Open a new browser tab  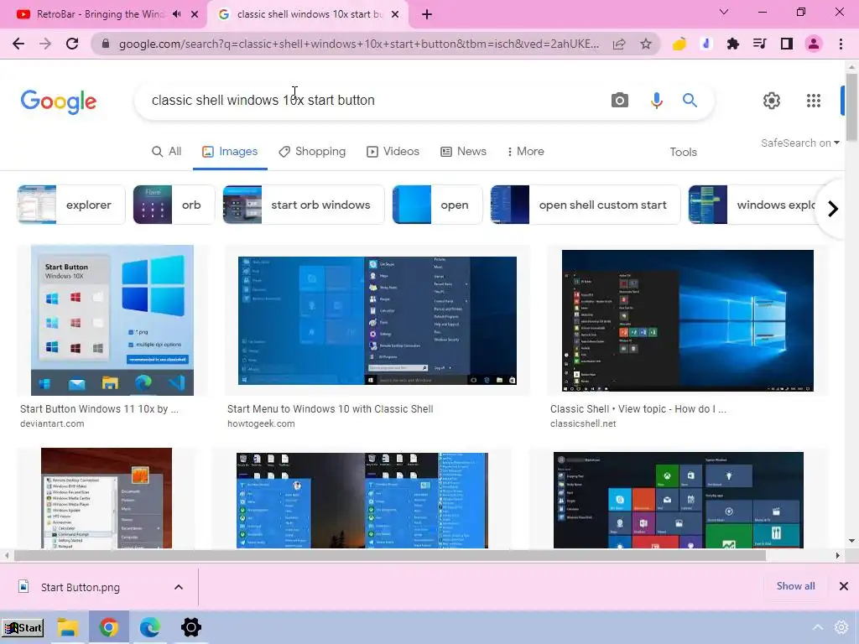click(427, 14)
